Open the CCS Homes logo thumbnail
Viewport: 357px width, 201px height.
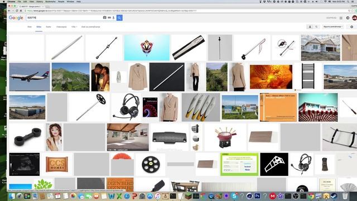click(x=57, y=164)
